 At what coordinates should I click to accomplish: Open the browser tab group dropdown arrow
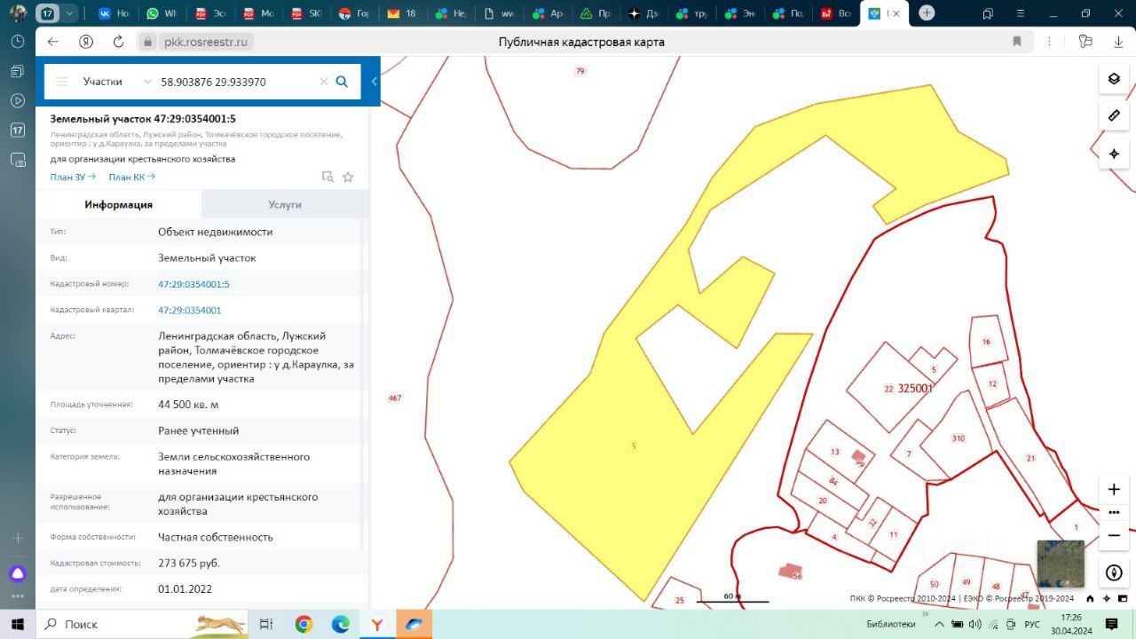69,13
